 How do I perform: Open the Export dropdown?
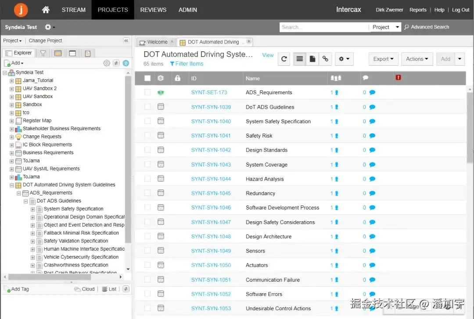pyautogui.click(x=383, y=59)
